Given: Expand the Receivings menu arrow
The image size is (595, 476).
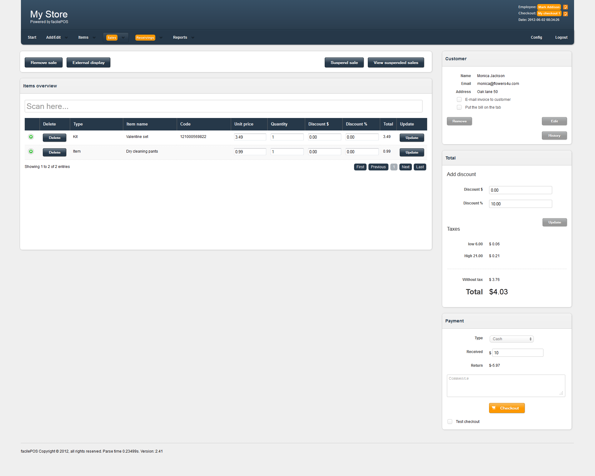Looking at the screenshot, I should coord(161,38).
